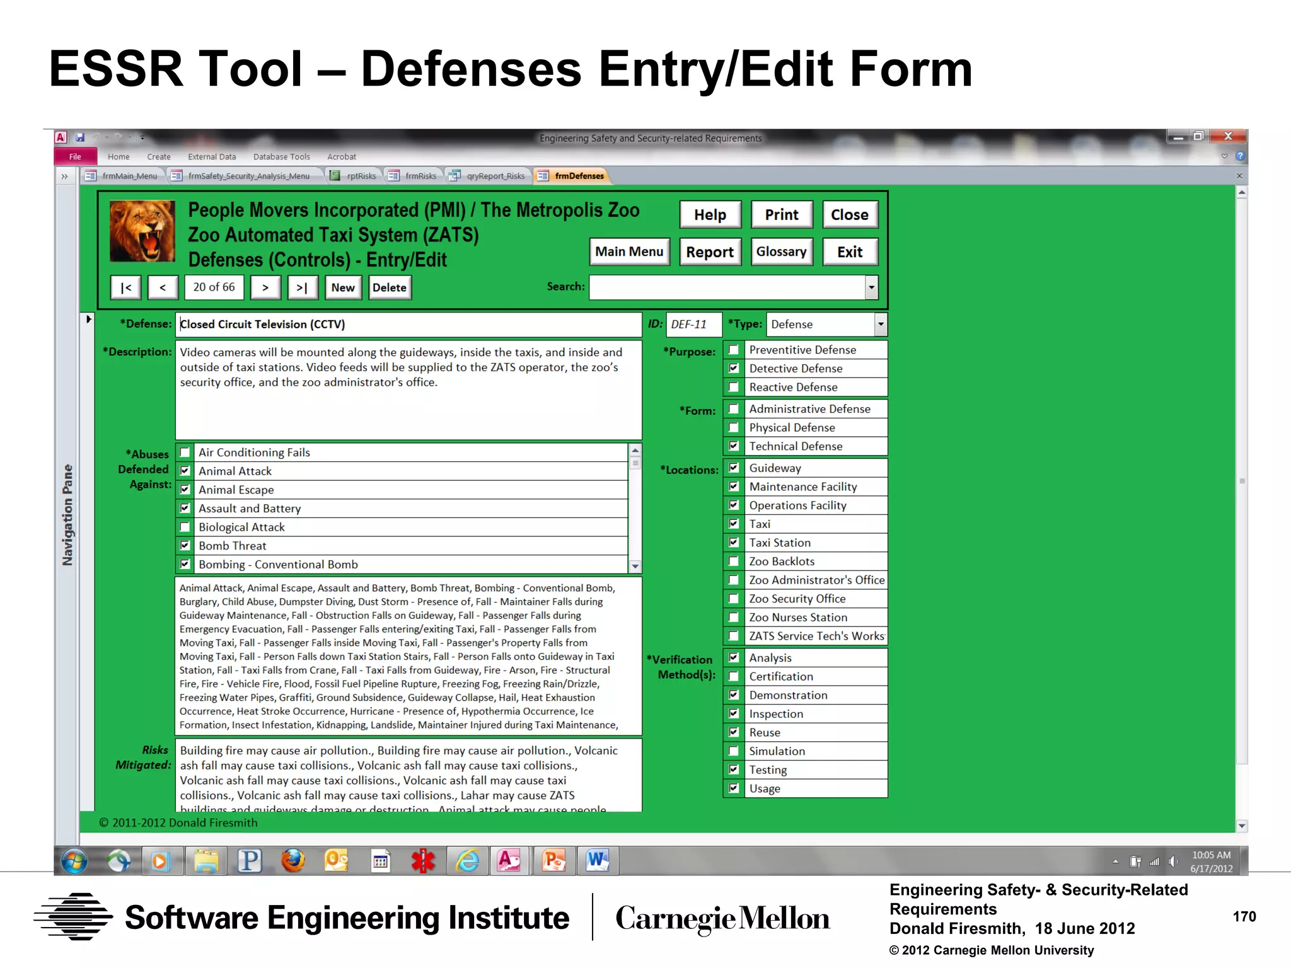Open the calendar grid taskbar icon
This screenshot has height=968, width=1291.
(380, 861)
